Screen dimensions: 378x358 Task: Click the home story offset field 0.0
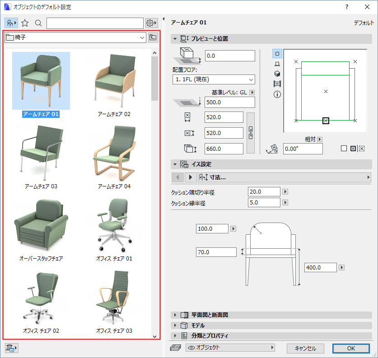point(230,56)
